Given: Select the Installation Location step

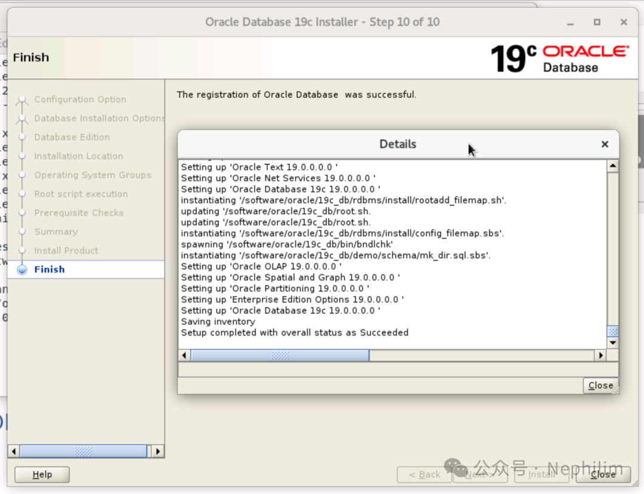Looking at the screenshot, I should coord(79,156).
